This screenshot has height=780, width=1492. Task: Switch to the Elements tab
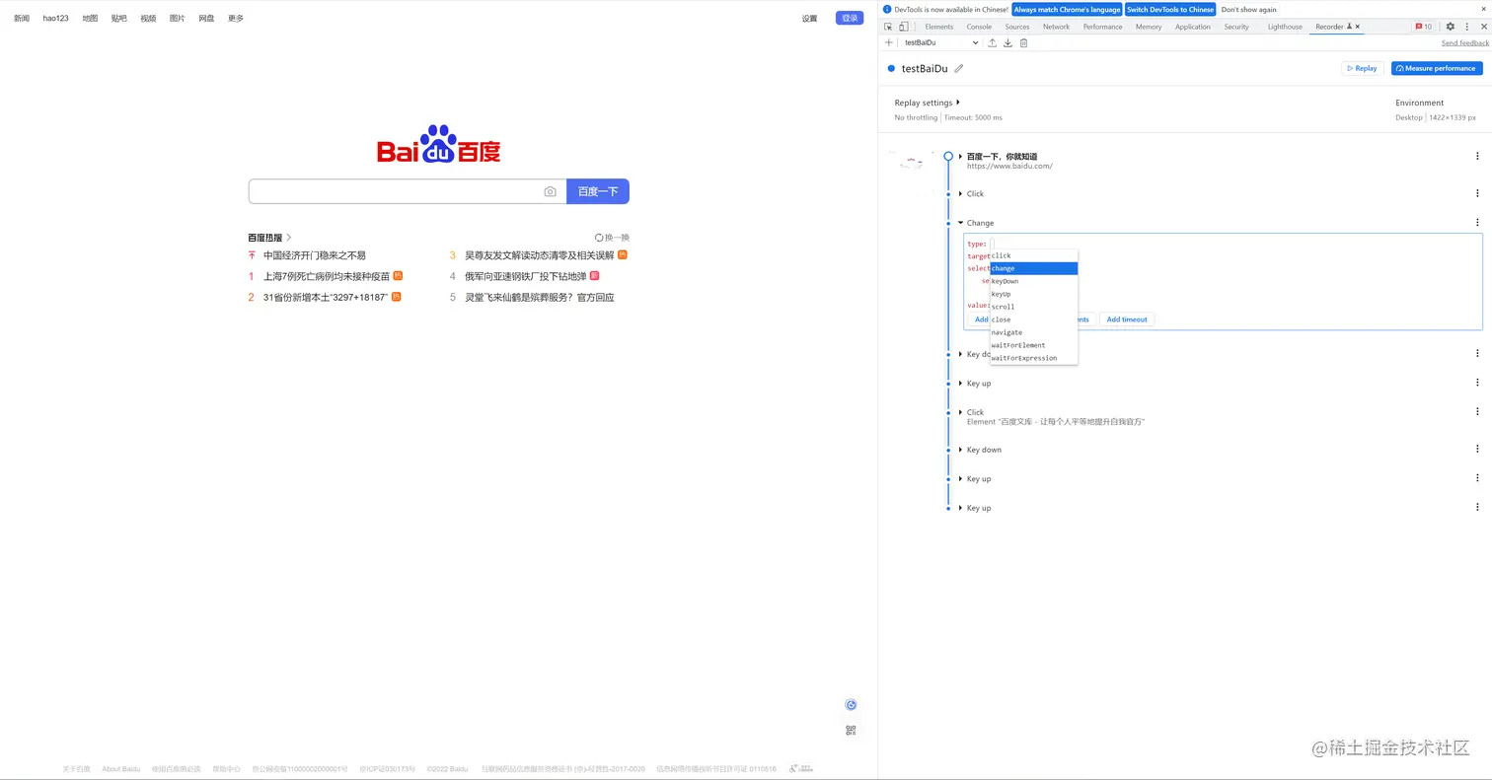coord(938,27)
